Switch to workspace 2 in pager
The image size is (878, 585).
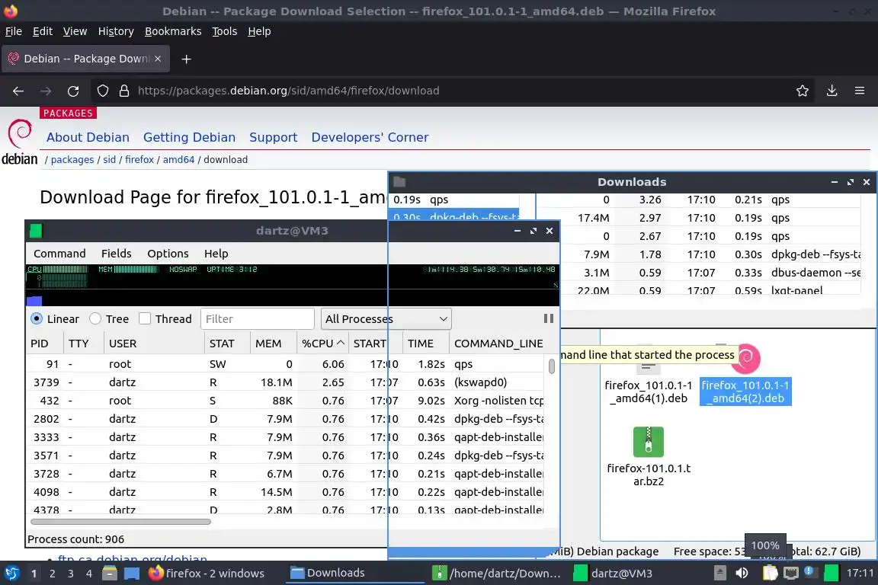(52, 574)
